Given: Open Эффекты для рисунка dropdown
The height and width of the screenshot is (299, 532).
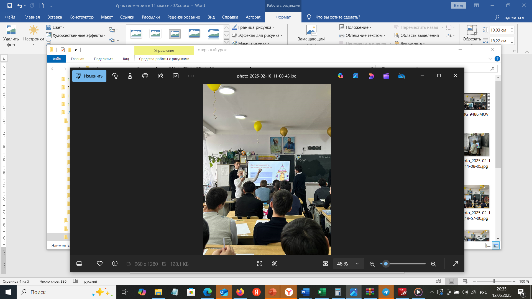Looking at the screenshot, I should coord(257,35).
